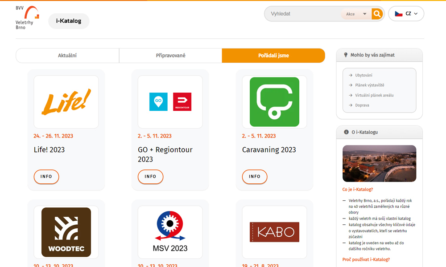446x267 pixels.
Task: Click the date 24. - 26. 11. 2023
Action: 53,136
